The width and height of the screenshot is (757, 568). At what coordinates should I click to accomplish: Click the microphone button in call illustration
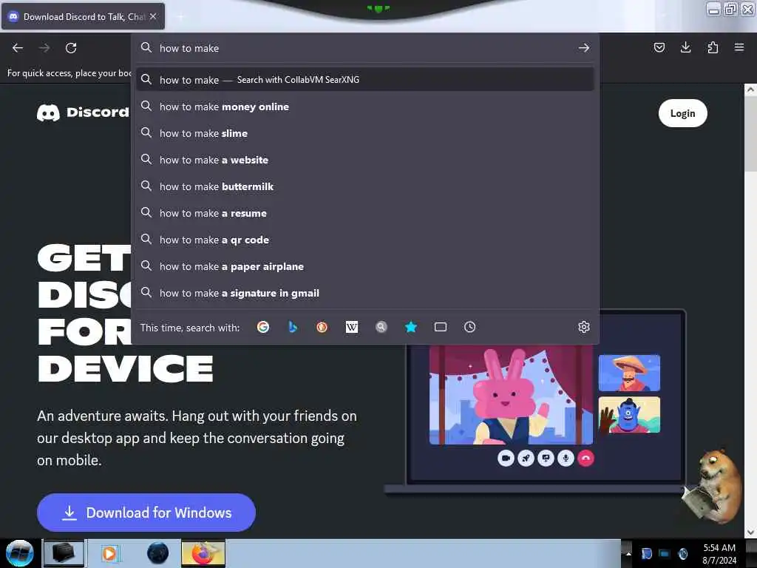(x=566, y=458)
